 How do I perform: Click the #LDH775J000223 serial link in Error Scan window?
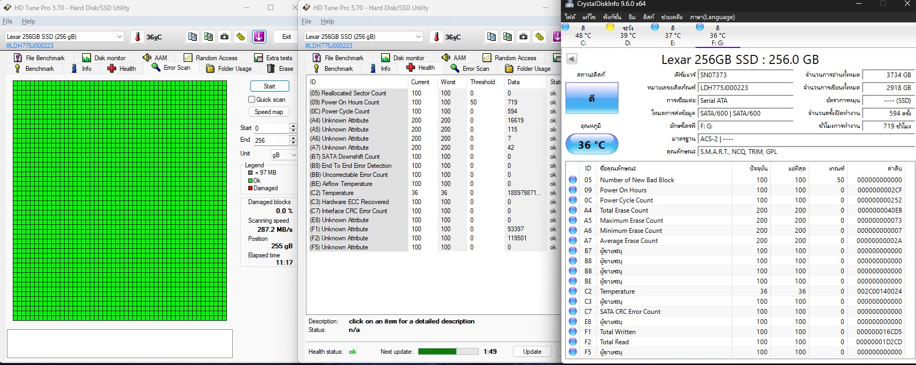point(30,46)
